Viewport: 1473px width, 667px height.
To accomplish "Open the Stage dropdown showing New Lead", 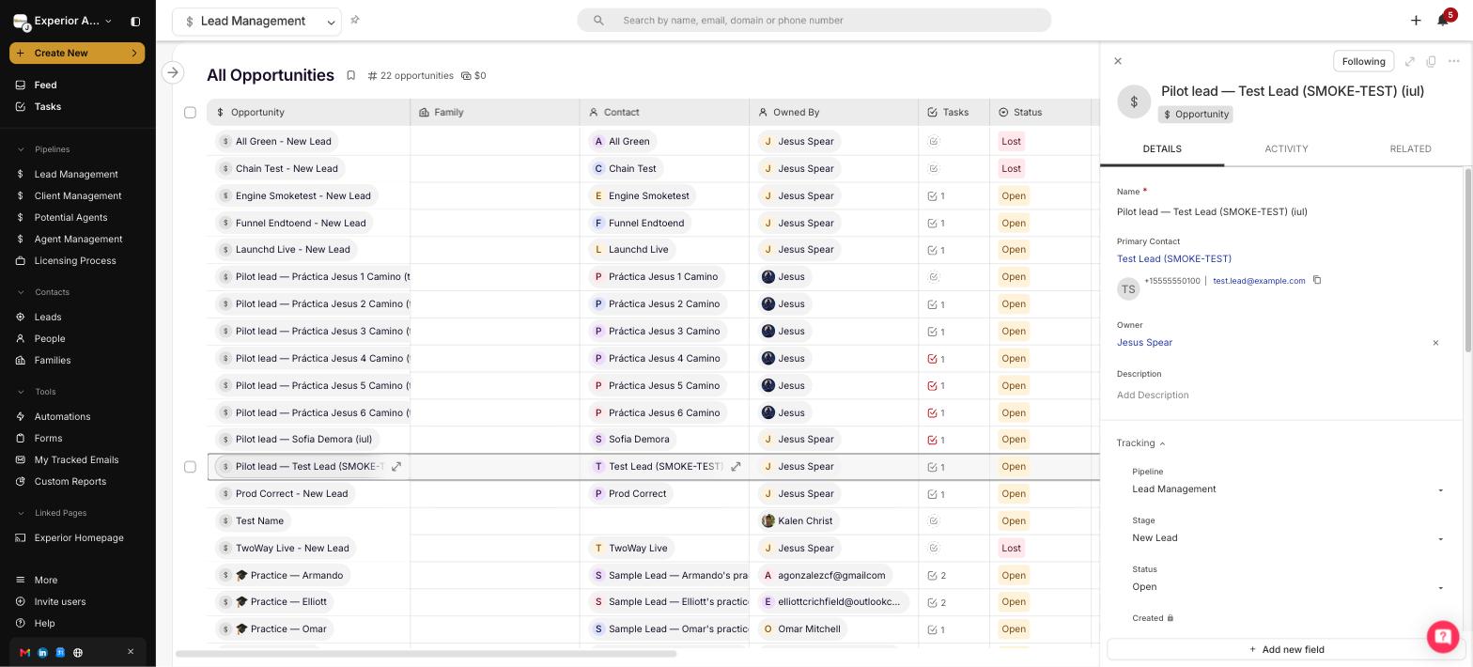I will click(1288, 538).
